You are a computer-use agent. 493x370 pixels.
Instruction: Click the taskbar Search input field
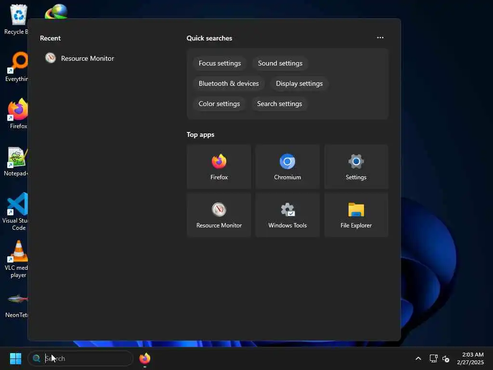point(80,358)
